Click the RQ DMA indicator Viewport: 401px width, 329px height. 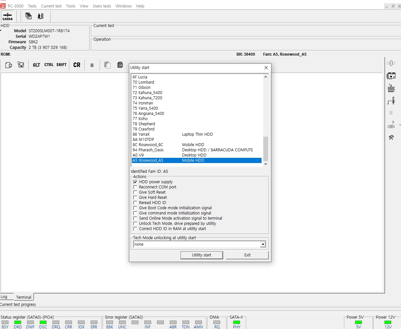coord(217,322)
